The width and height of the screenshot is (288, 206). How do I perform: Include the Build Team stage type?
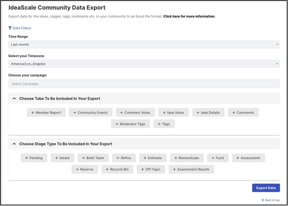point(93,158)
